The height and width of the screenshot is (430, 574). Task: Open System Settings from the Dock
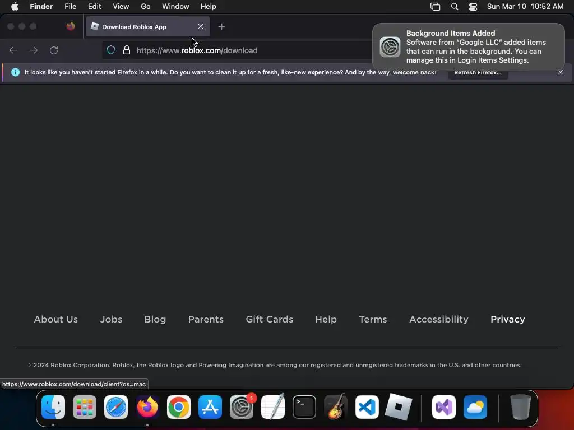[x=242, y=407]
